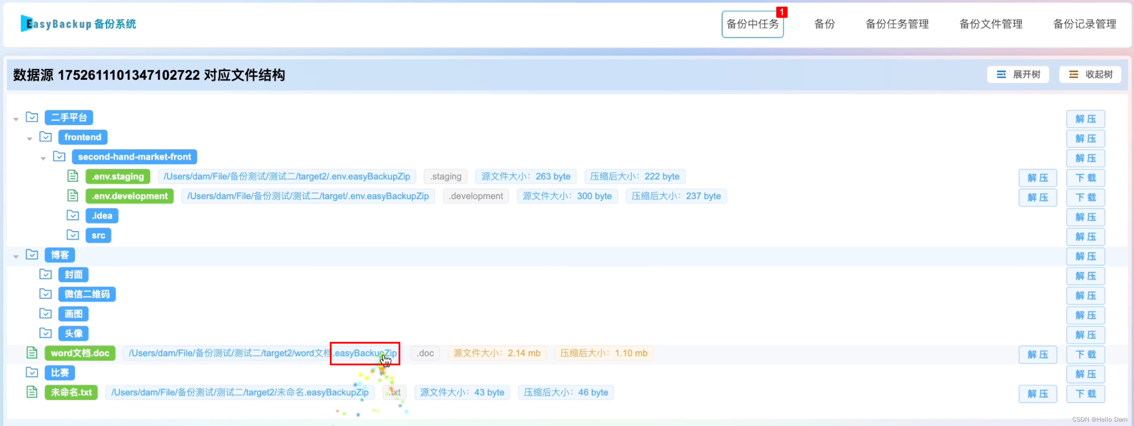The width and height of the screenshot is (1134, 426).
Task: Click 下载 in the 未命名.txt row
Action: pyautogui.click(x=1086, y=394)
